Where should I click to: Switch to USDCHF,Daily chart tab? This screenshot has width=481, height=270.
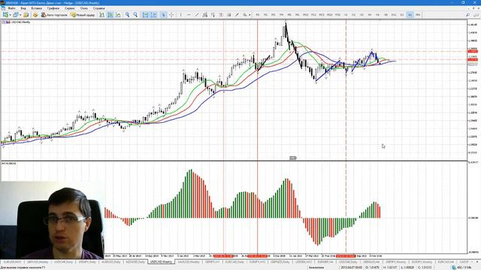click(63, 262)
